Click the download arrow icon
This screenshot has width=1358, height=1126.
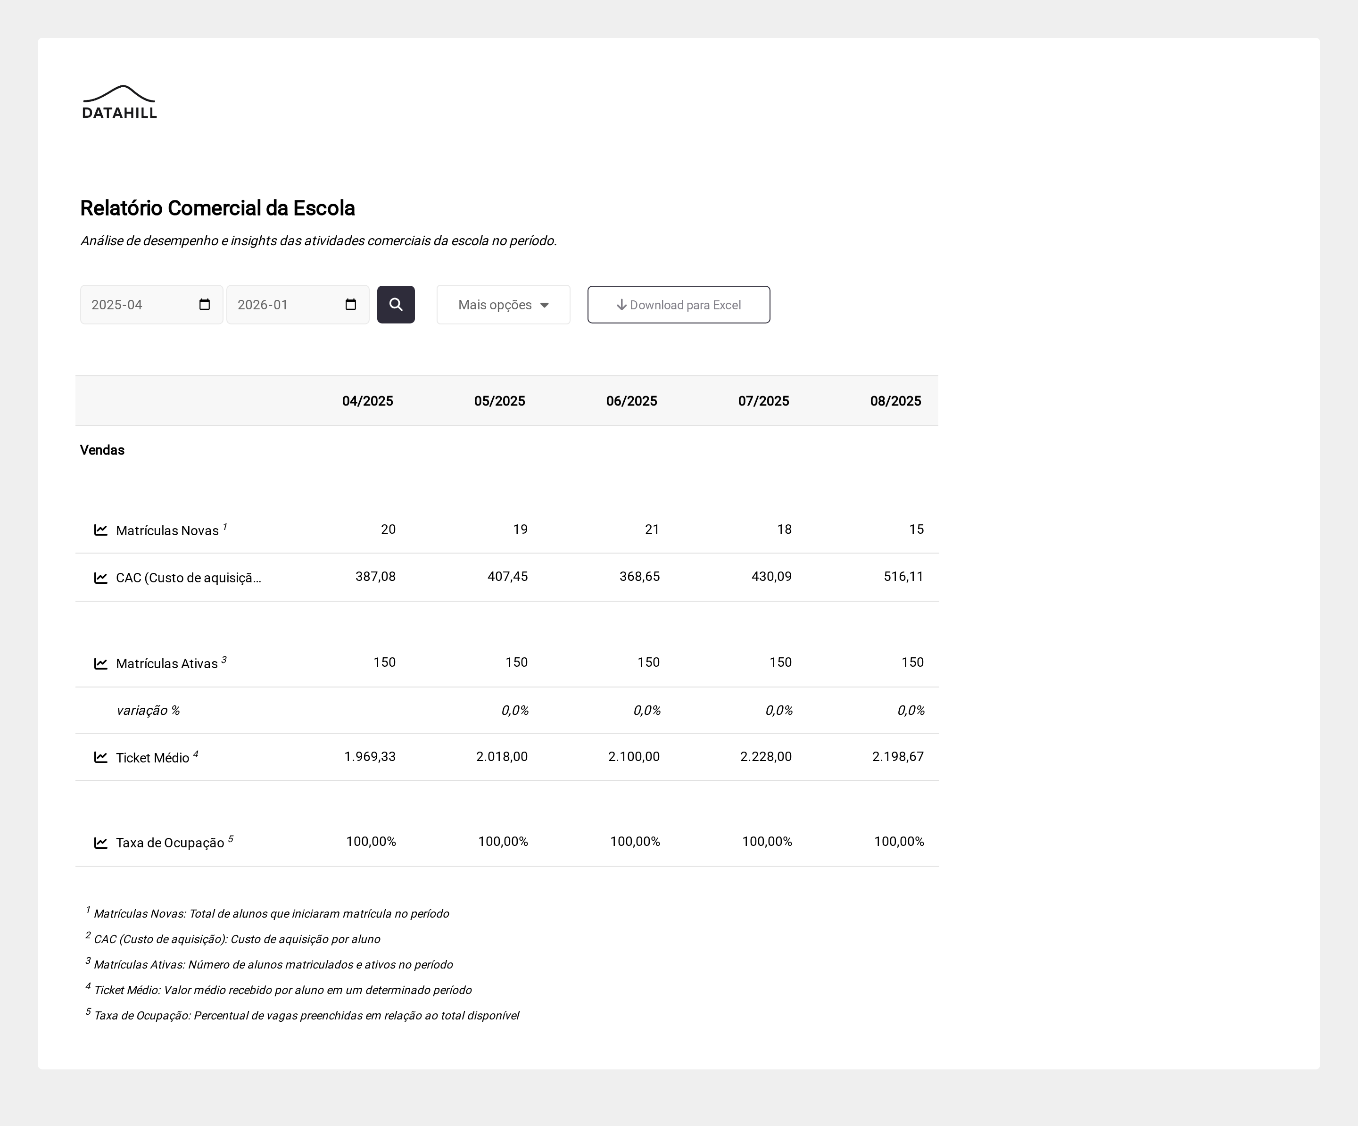[x=621, y=305]
